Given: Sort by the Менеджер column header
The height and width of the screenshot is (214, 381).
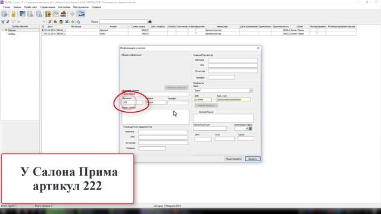Looking at the screenshot, I should [x=222, y=26].
